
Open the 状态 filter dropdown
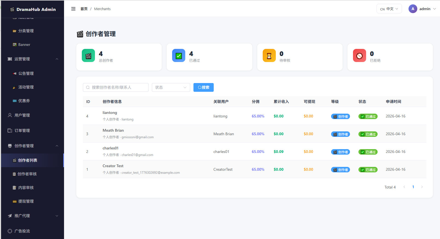coord(171,87)
